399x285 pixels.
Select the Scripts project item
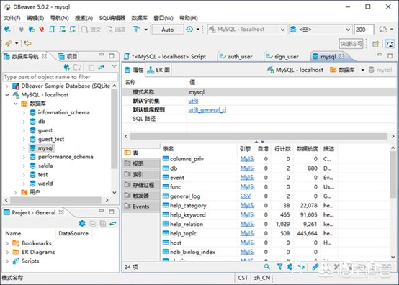click(25, 261)
